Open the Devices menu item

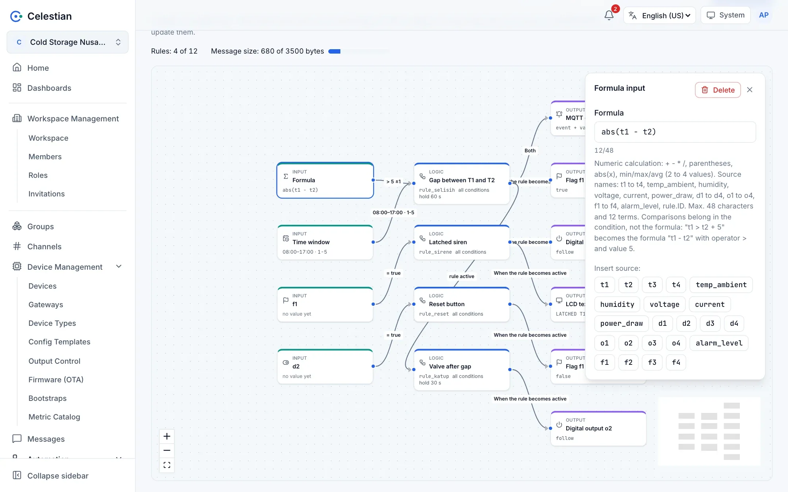pos(42,286)
